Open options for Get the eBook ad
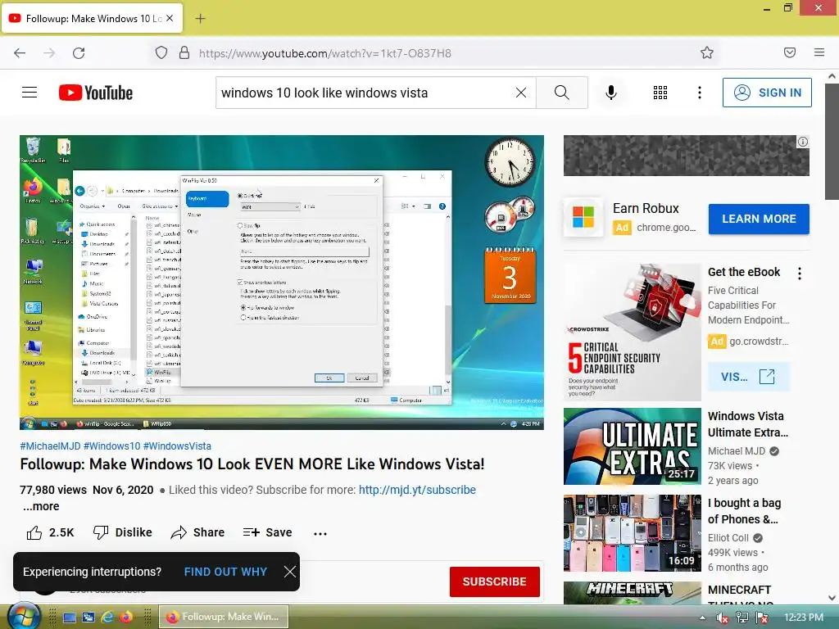The height and width of the screenshot is (629, 839). pos(800,274)
